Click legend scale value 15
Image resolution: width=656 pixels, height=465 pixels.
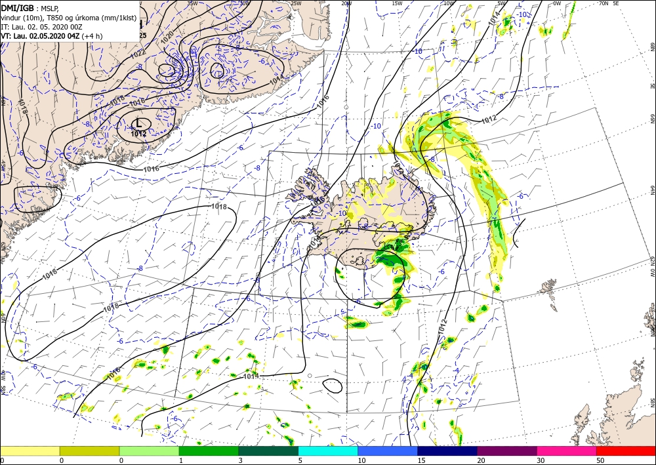(x=421, y=460)
